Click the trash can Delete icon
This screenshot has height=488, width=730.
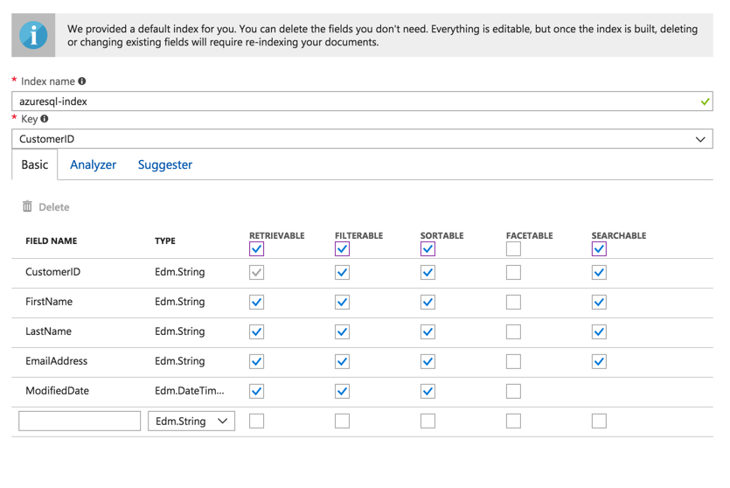tap(27, 206)
